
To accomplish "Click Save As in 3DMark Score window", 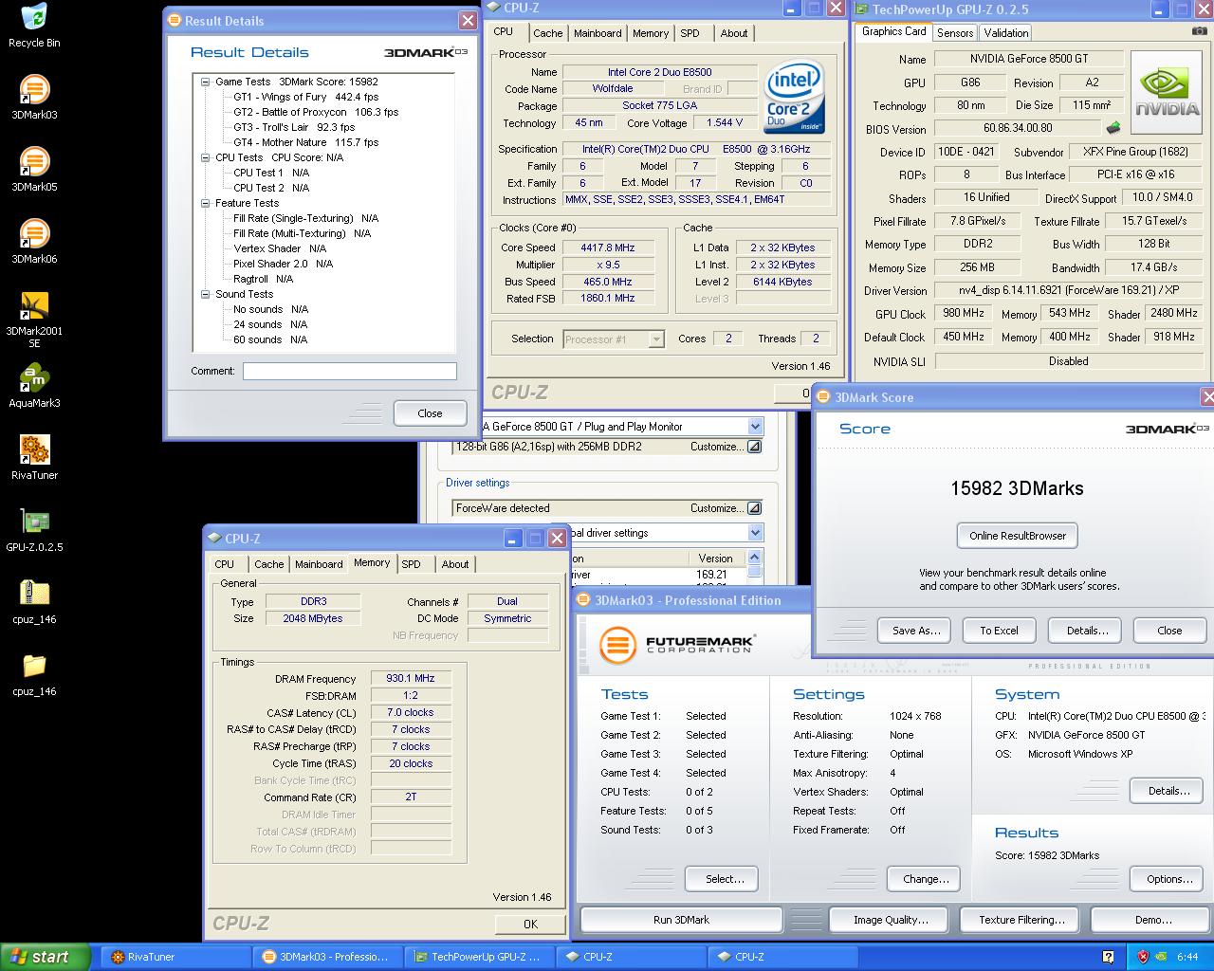I will (x=916, y=631).
